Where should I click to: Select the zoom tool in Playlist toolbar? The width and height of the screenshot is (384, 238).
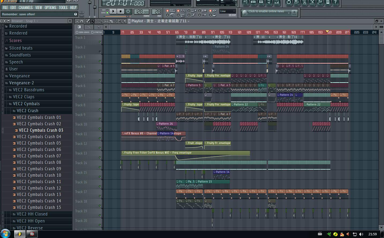pyautogui.click(x=120, y=21)
